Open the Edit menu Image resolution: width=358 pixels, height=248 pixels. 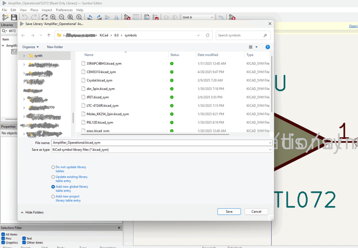(13, 10)
